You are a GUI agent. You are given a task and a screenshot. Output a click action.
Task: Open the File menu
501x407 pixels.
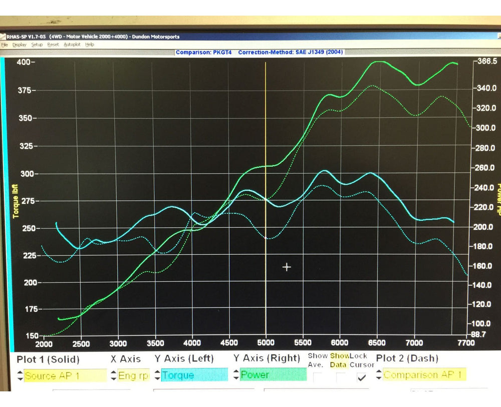(5, 45)
